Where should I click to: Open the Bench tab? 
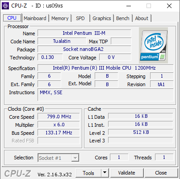coord(123,18)
